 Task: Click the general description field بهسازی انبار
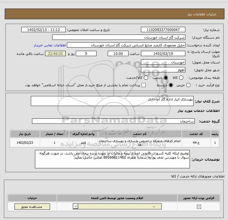(x=112, y=101)
